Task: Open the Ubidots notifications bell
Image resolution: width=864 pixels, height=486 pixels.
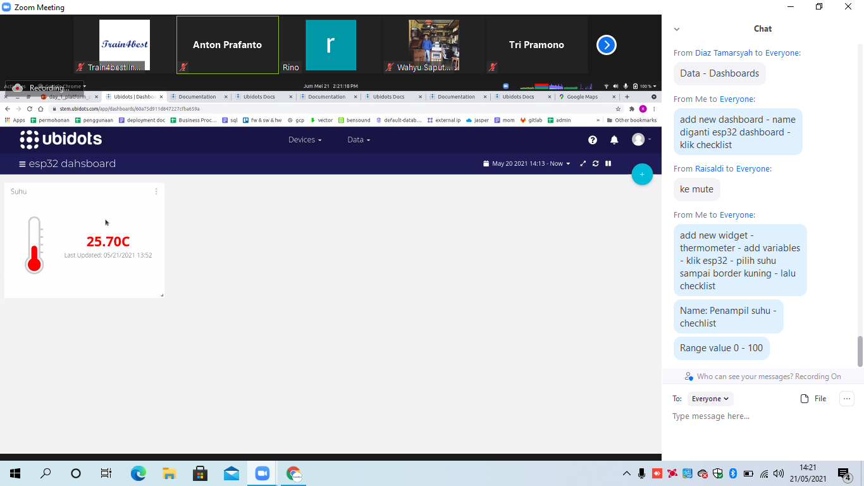Action: pyautogui.click(x=614, y=140)
